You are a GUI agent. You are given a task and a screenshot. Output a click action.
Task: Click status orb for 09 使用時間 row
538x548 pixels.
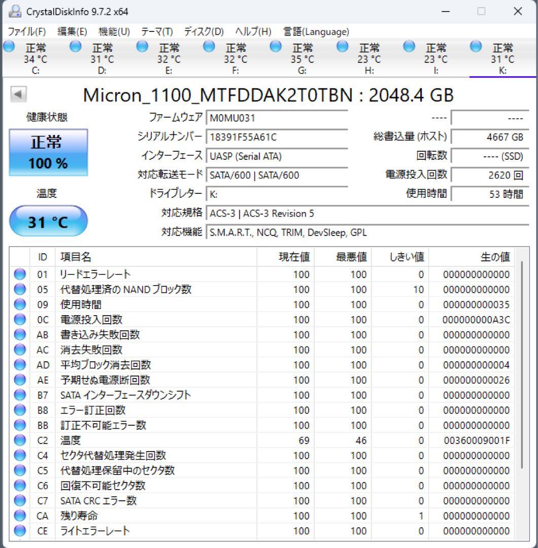pos(20,304)
